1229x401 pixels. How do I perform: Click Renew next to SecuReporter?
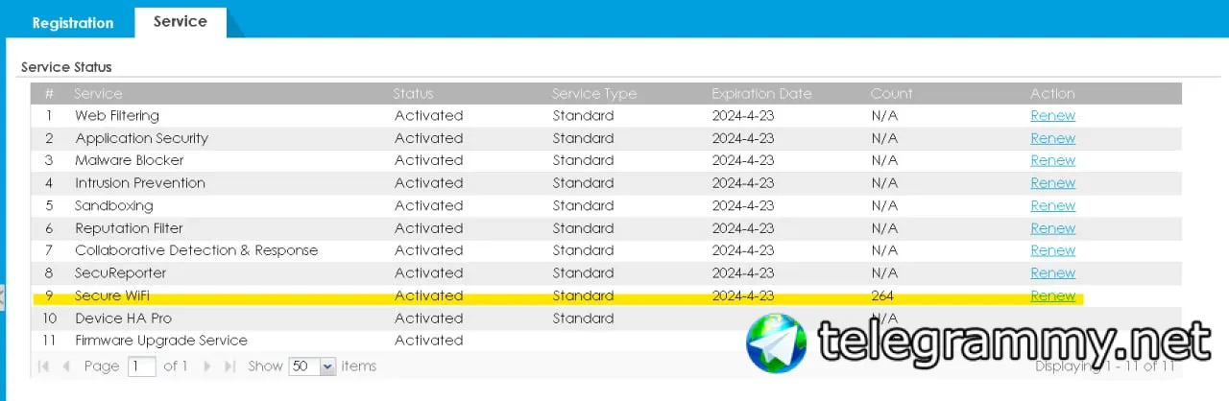[1052, 273]
